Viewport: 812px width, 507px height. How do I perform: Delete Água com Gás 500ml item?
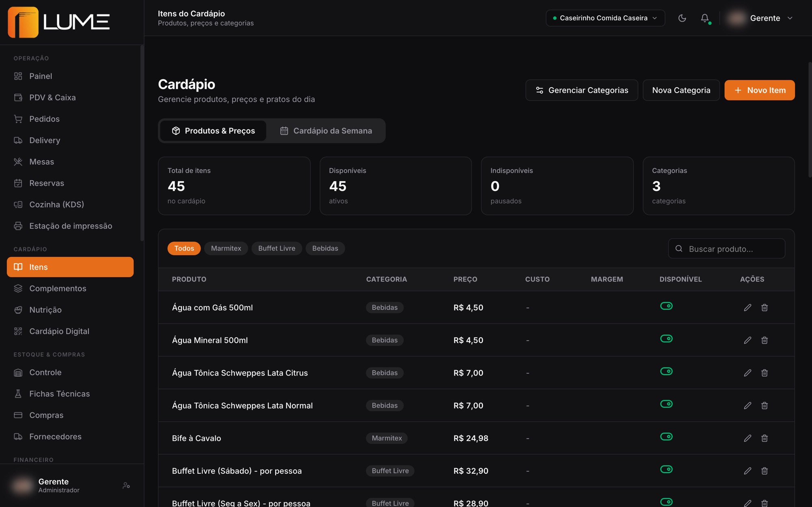pyautogui.click(x=764, y=307)
